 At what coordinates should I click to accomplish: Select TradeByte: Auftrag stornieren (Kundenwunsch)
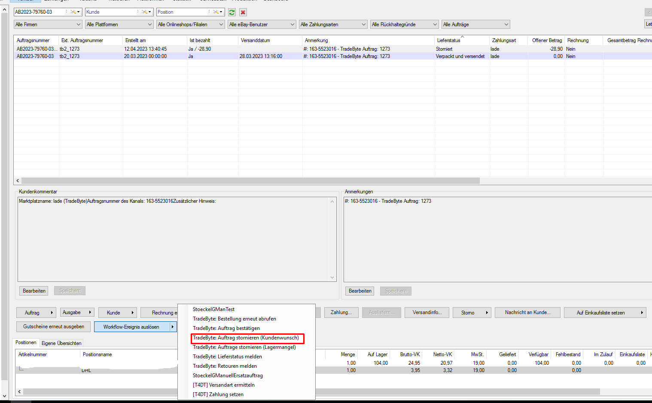pyautogui.click(x=246, y=338)
